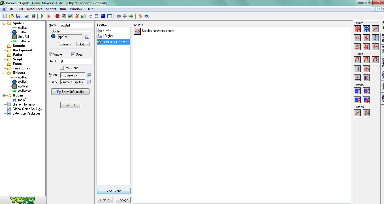Select the Set Gravity action icon
This screenshot has height=204, width=384.
(x=375, y=38)
